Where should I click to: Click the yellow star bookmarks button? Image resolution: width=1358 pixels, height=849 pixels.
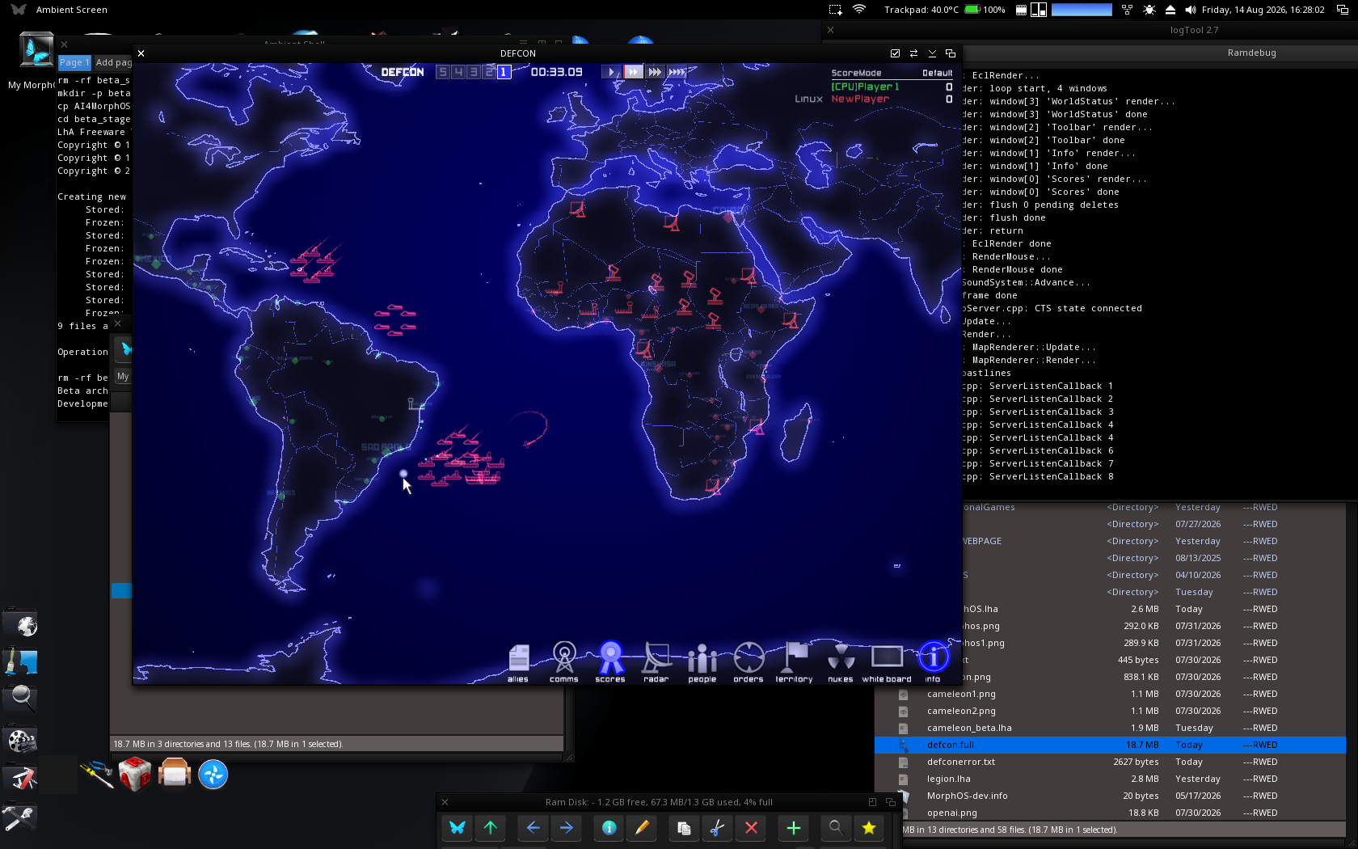pyautogui.click(x=869, y=827)
